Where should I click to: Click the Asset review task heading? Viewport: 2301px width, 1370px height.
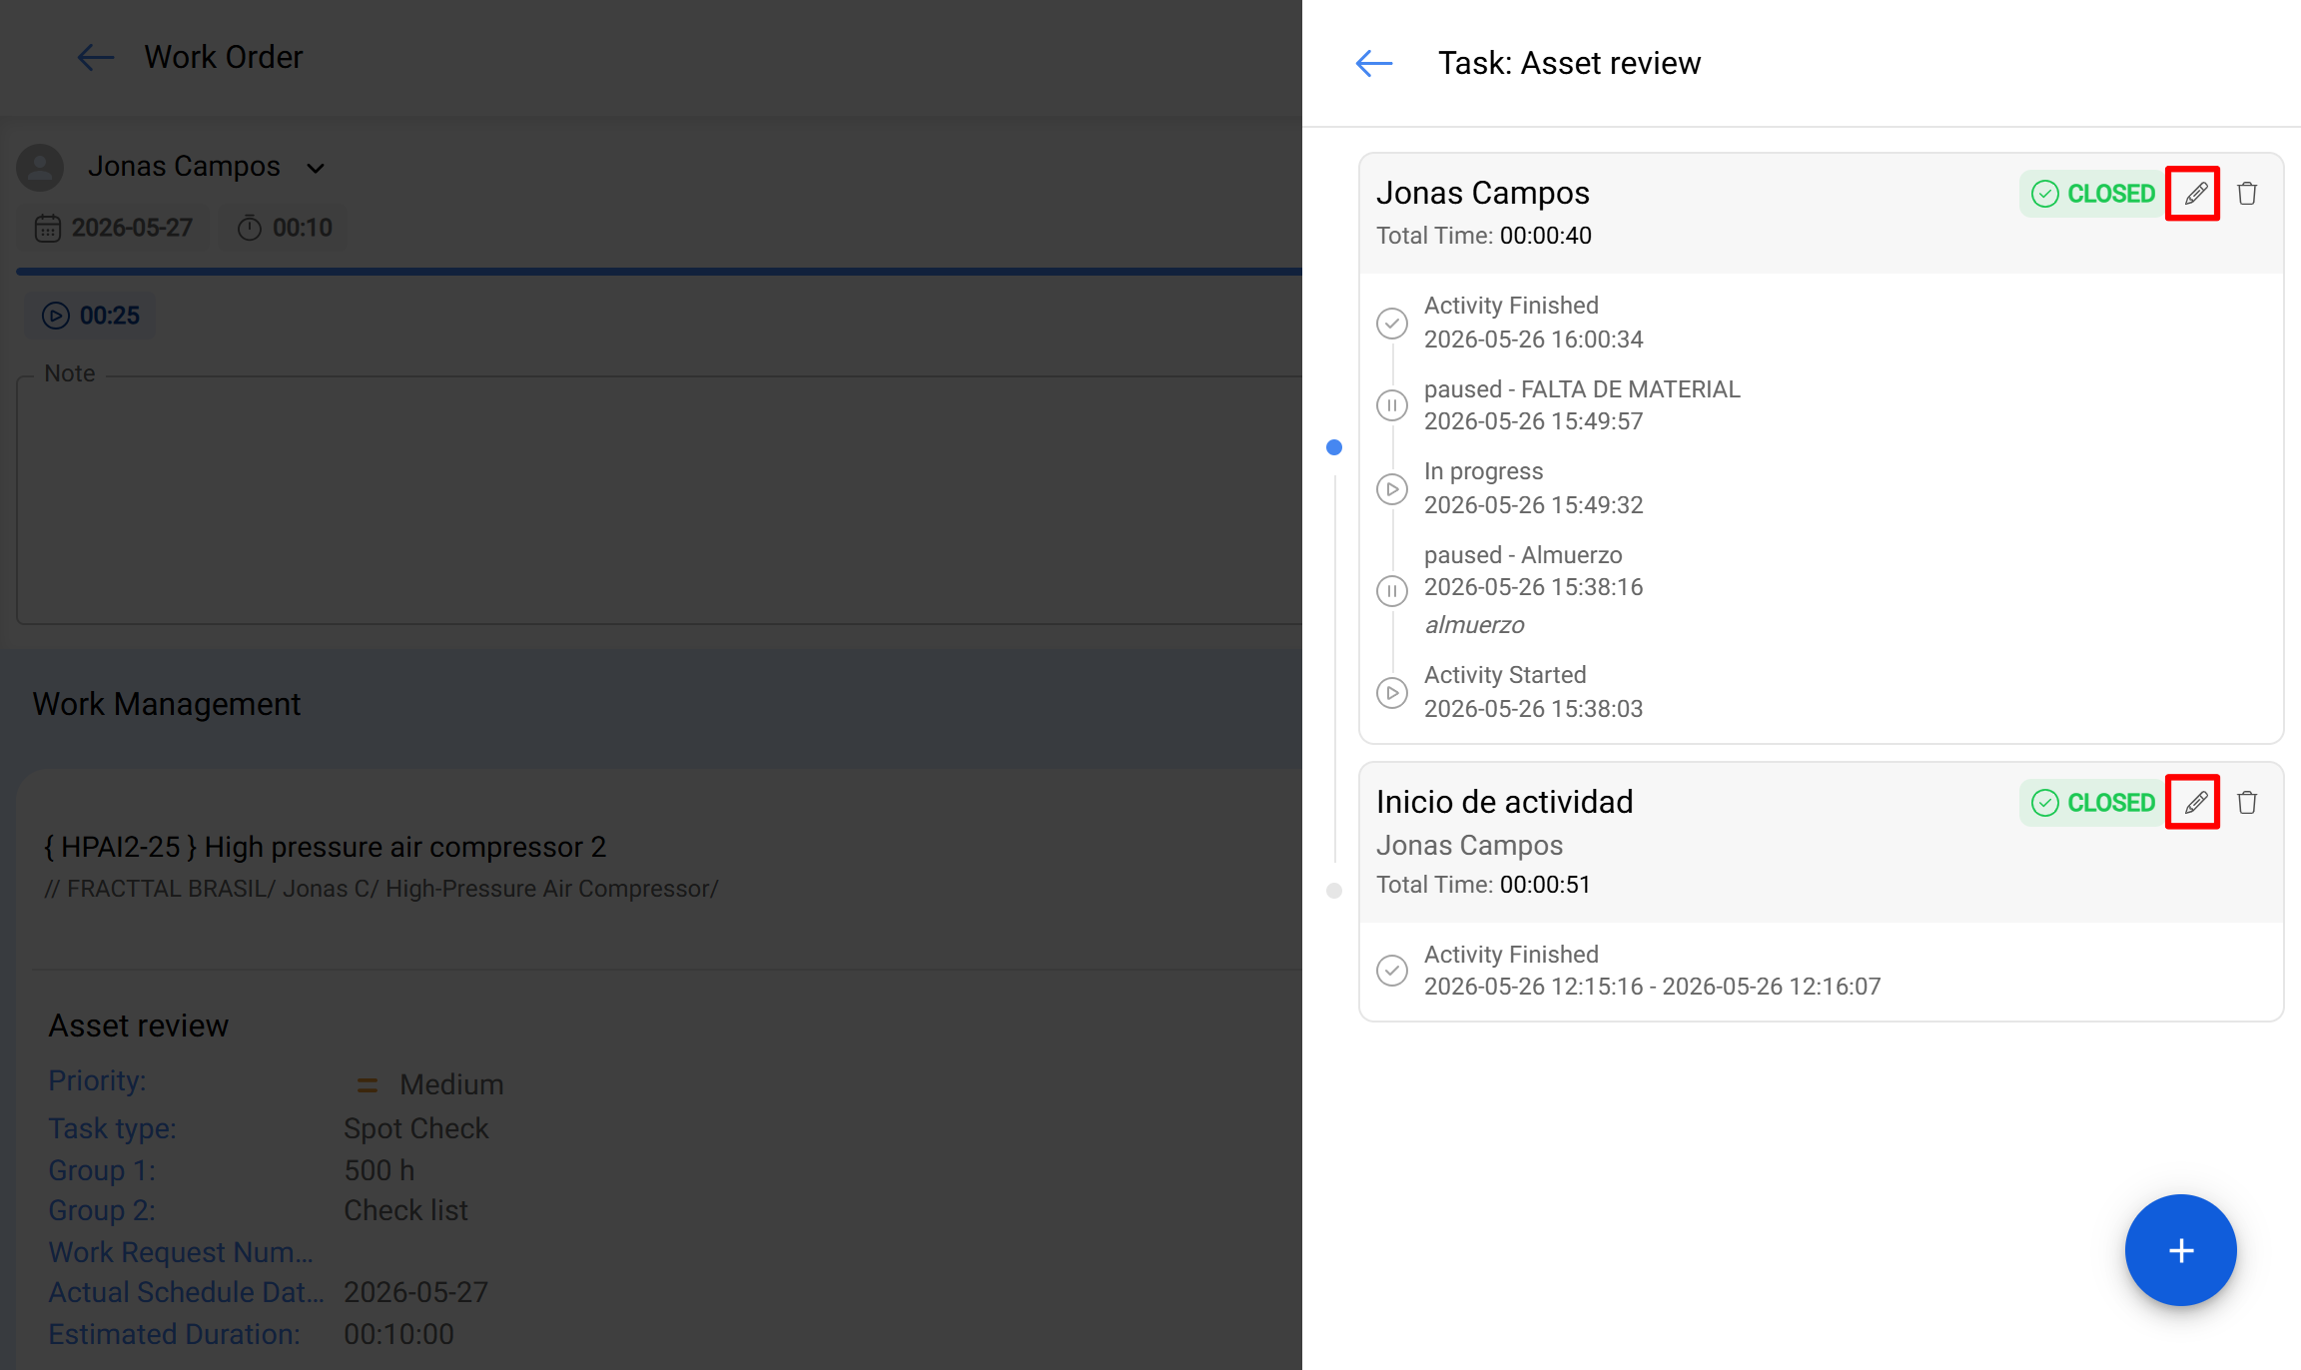pyautogui.click(x=139, y=1026)
